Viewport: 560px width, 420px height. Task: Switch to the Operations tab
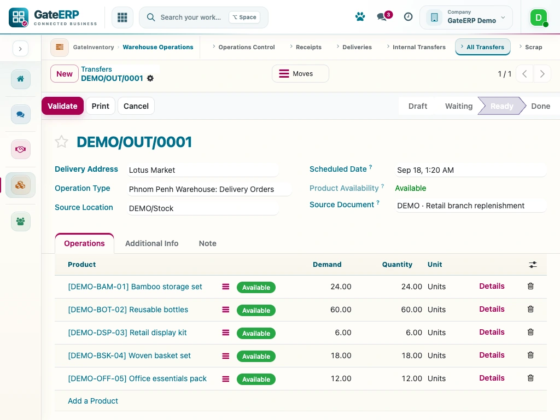point(84,243)
